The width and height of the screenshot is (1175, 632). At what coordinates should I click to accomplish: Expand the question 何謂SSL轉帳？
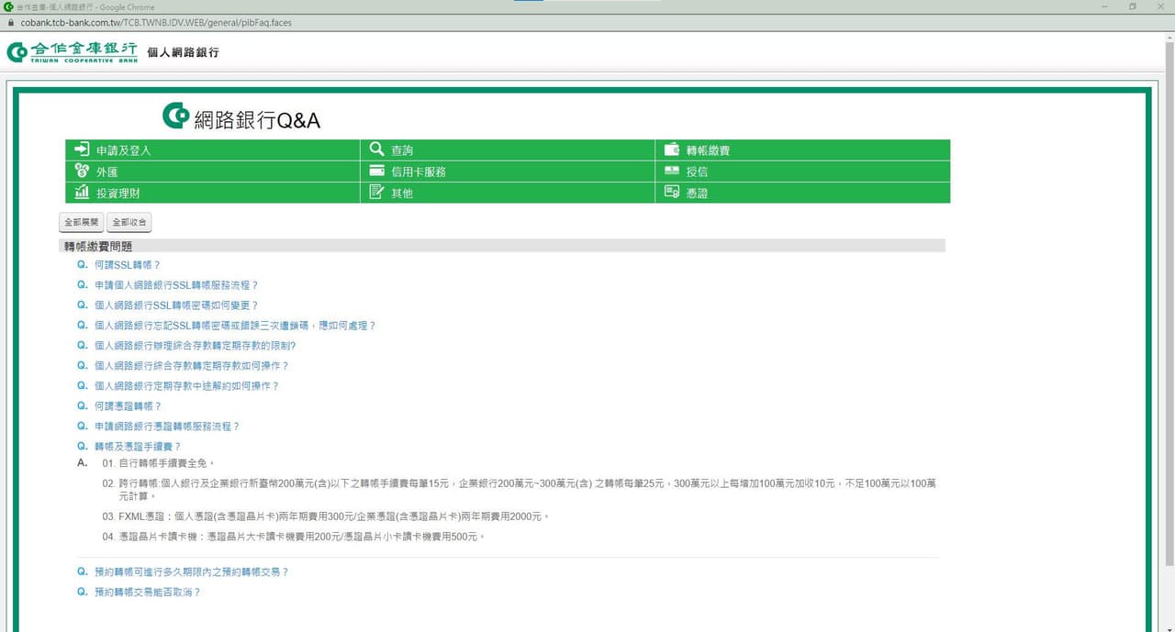pos(127,265)
